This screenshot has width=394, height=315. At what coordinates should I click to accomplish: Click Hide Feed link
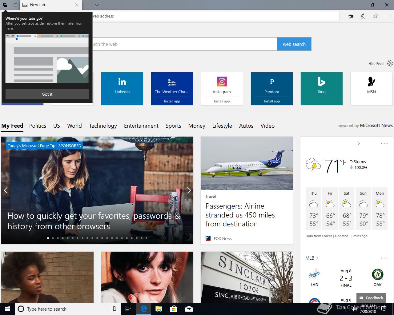(x=376, y=64)
